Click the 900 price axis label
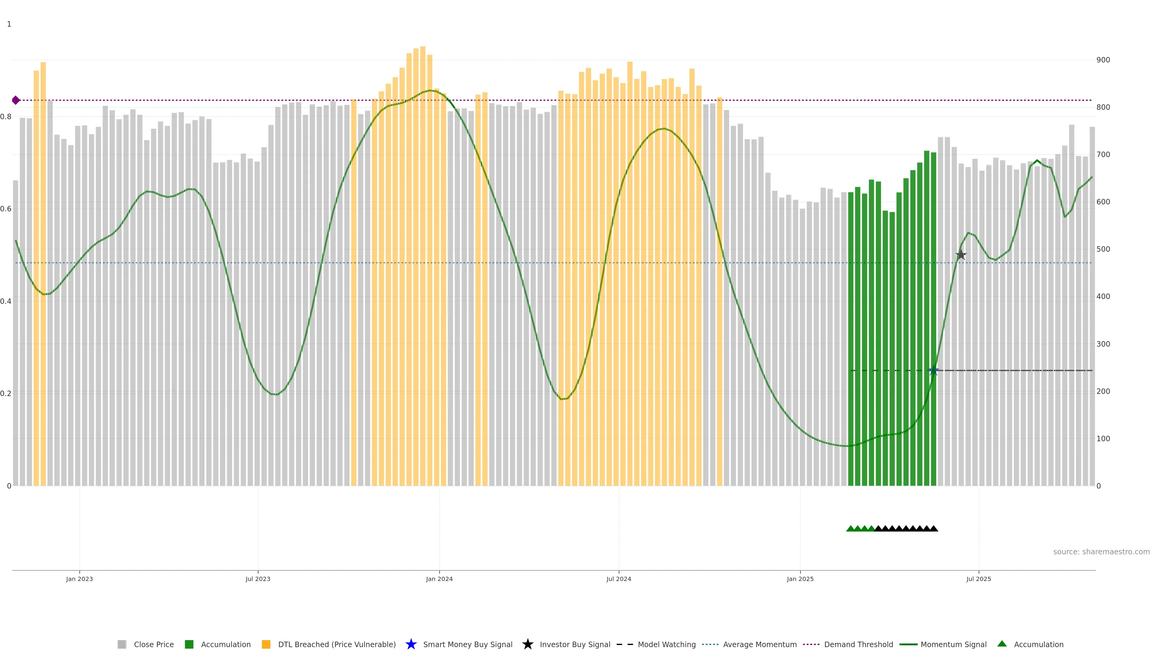 coord(1103,60)
